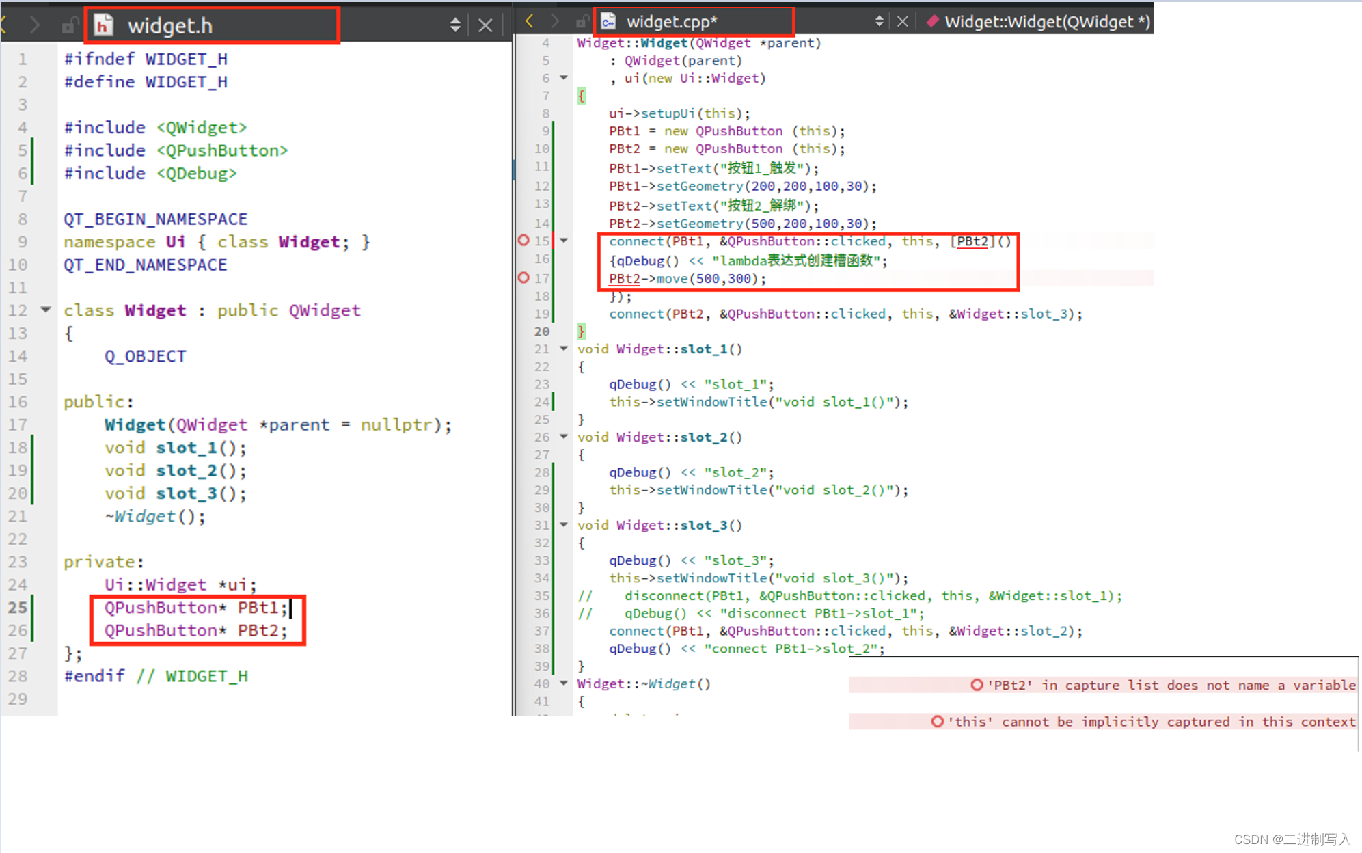Click the forward arrow in widget.h pane
Viewport: 1362px width, 853px height.
pos(34,26)
